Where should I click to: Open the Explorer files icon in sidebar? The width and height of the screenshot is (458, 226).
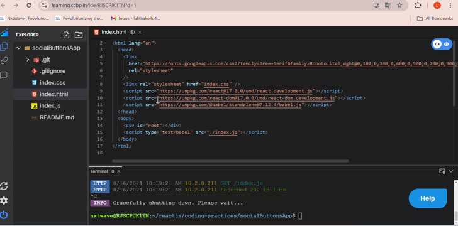[x=4, y=46]
